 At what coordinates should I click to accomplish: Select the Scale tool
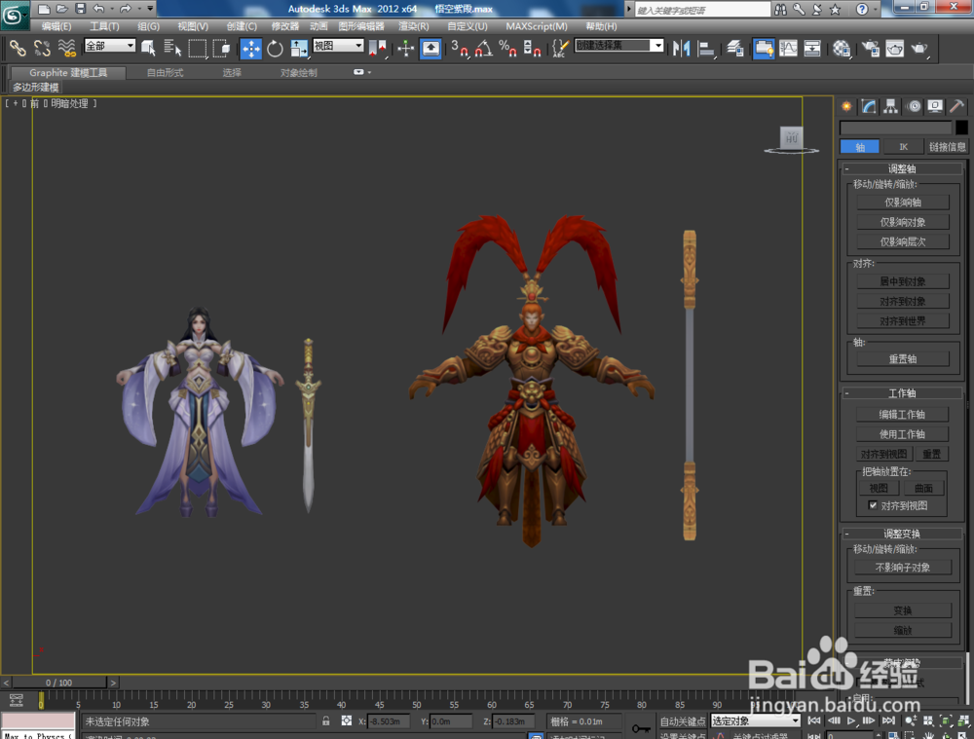pos(299,48)
